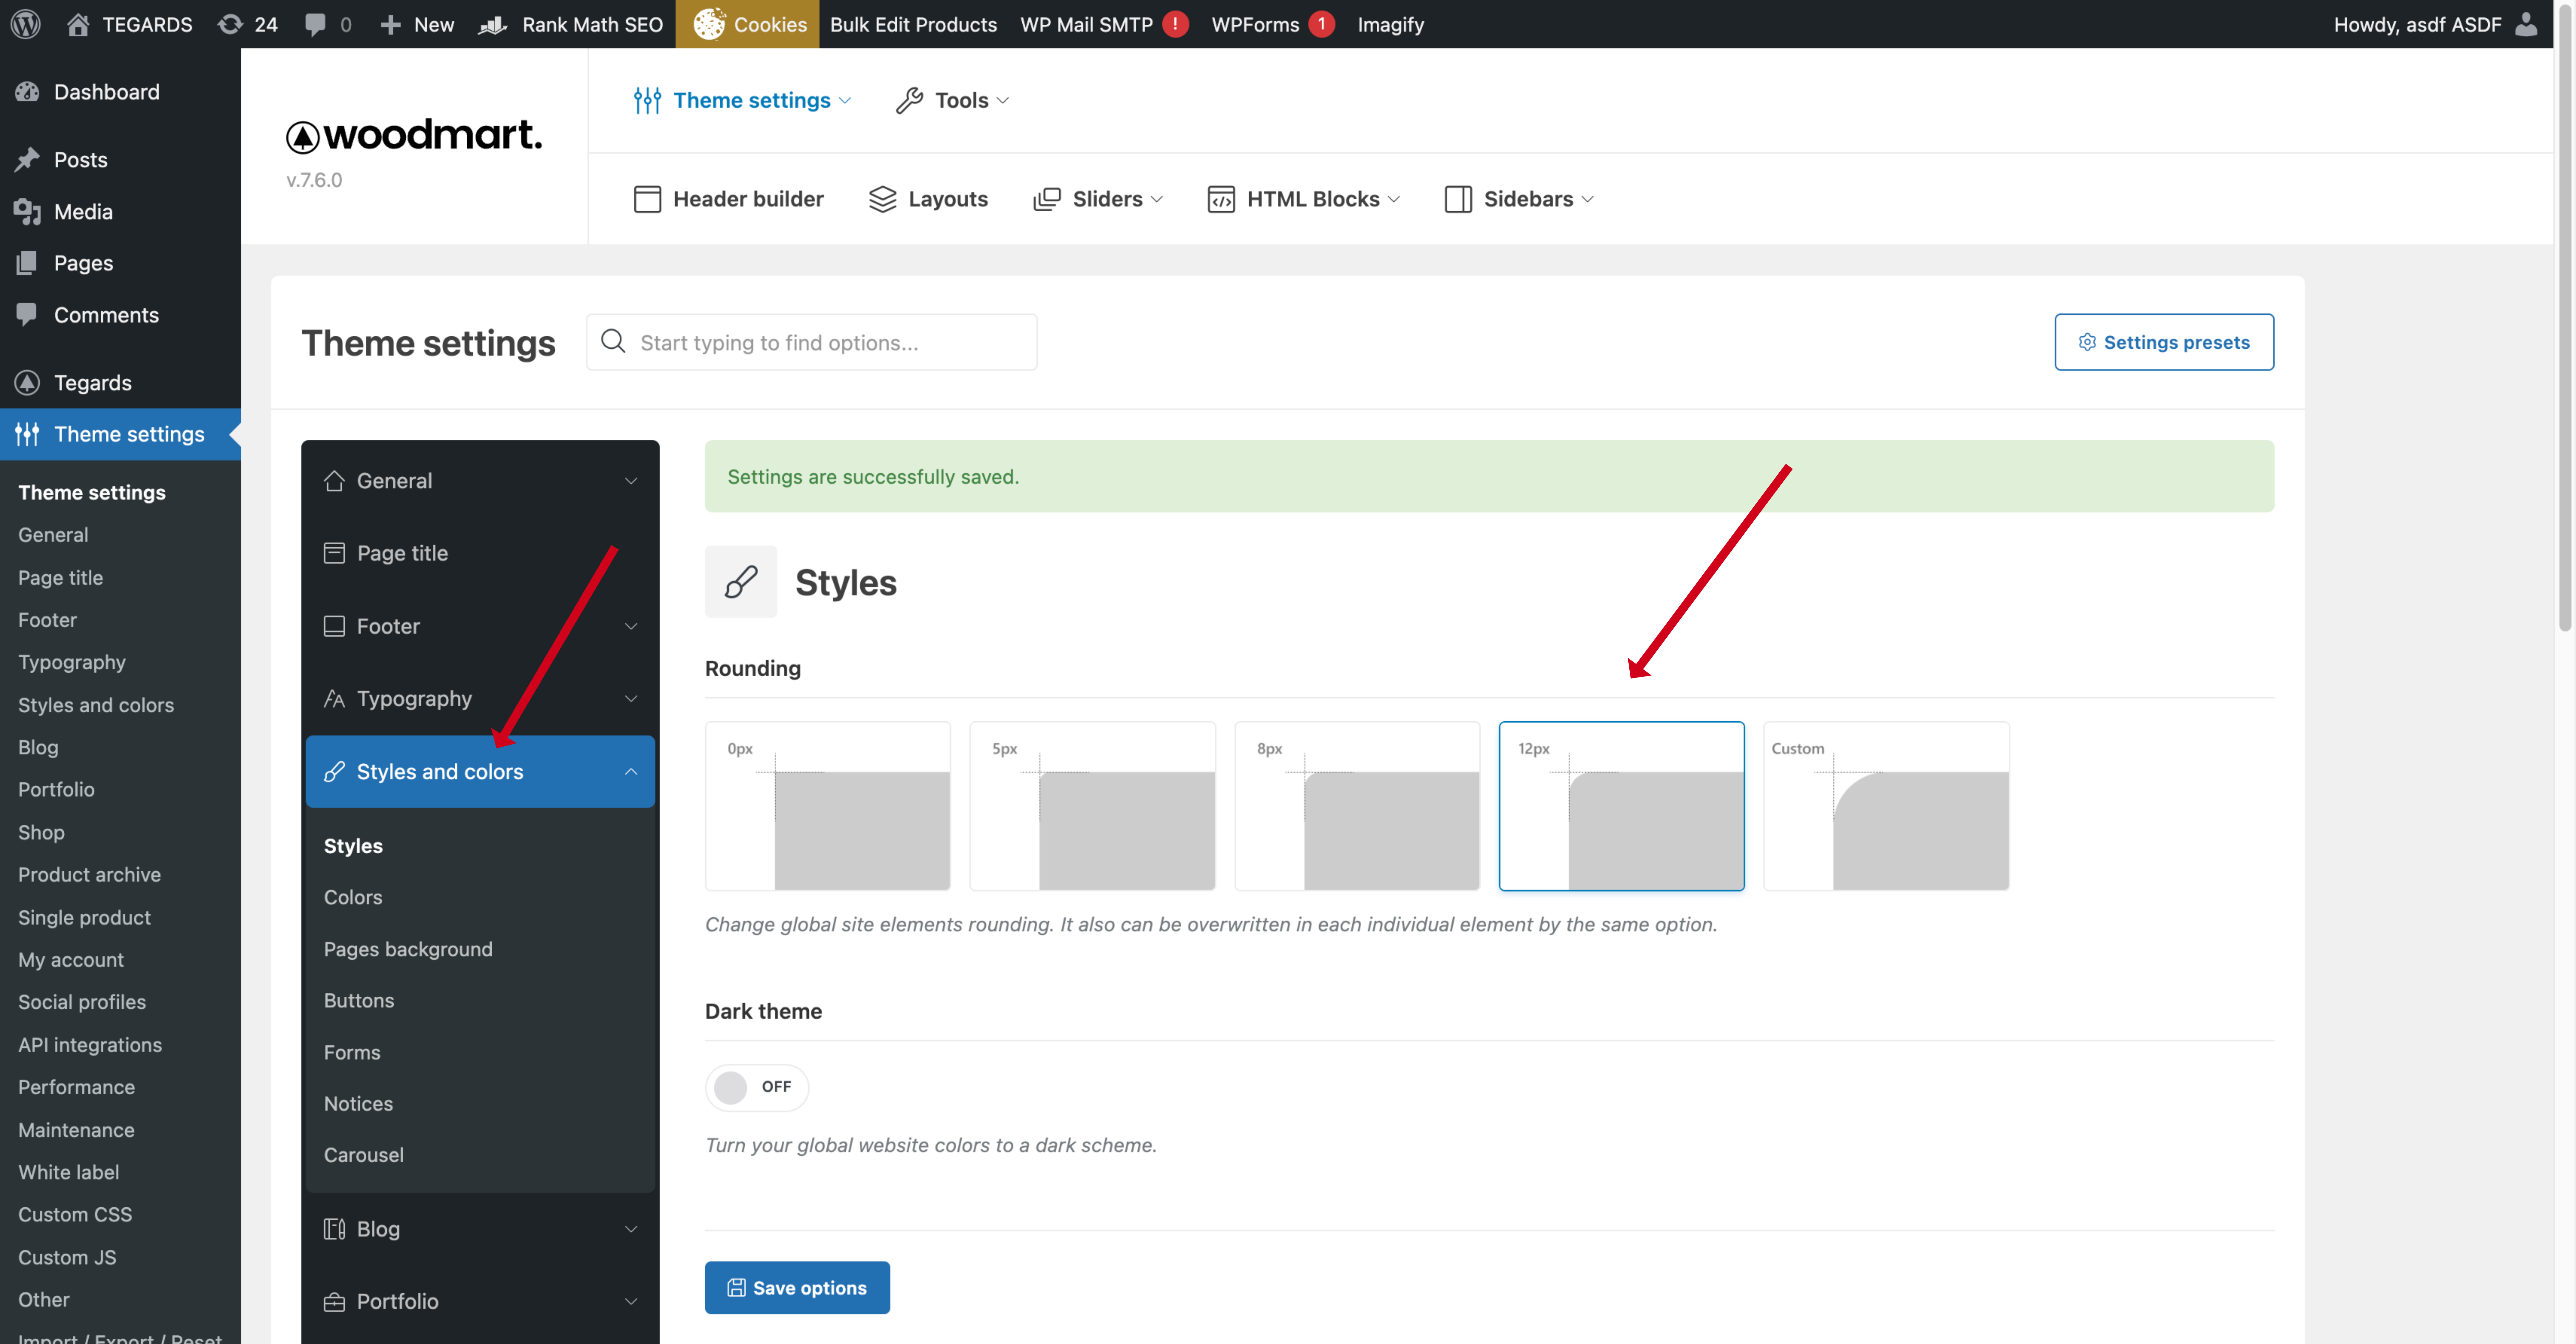Click the Save options button

797,1288
